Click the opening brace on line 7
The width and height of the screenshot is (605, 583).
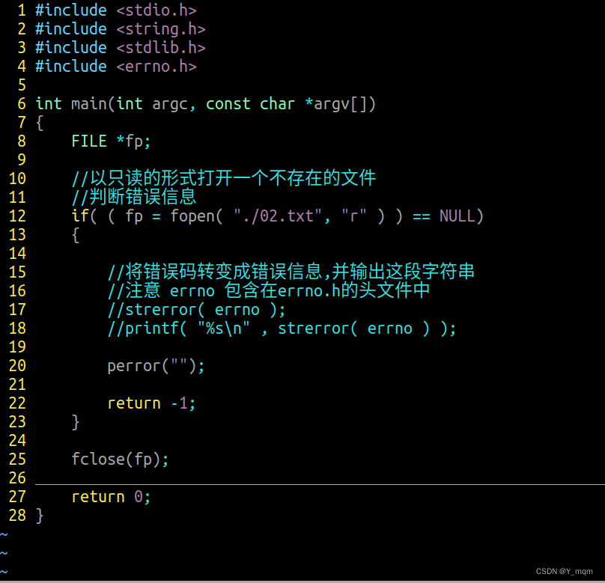[x=40, y=123]
